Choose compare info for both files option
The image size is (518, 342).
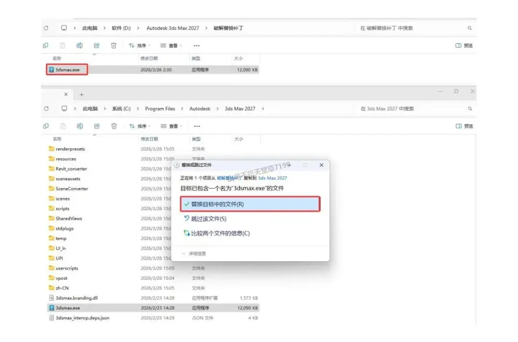pyautogui.click(x=217, y=233)
